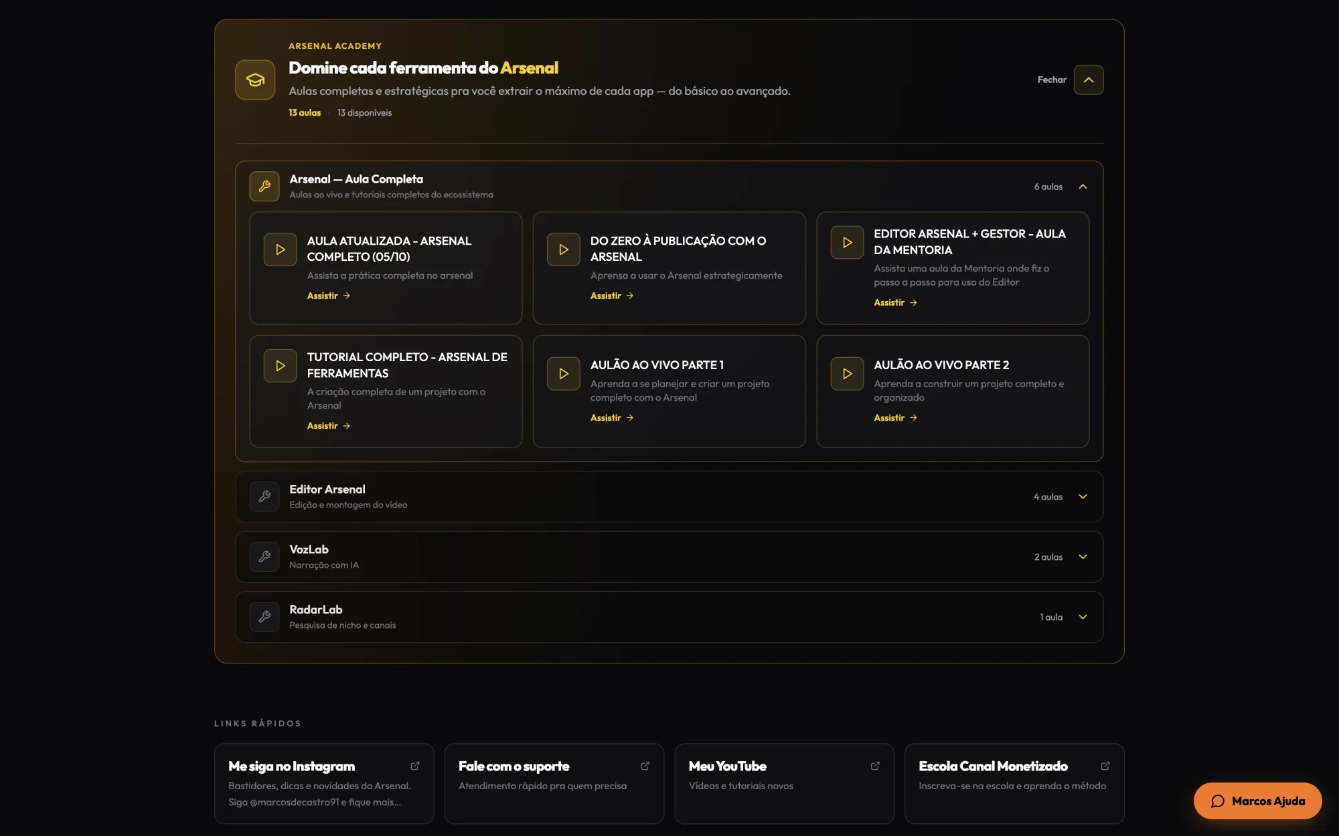This screenshot has width=1339, height=836.
Task: Click Assistir under TUTORIAL COMPLETO card
Action: 329,425
